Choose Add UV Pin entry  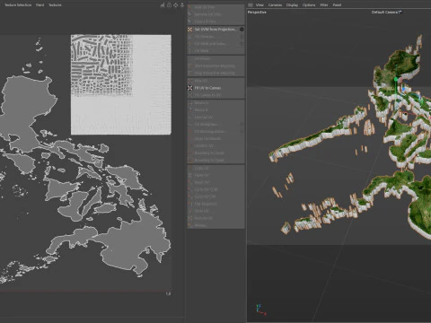coord(215,7)
